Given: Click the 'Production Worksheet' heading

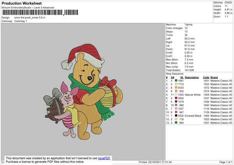Looking at the screenshot, I should 22,3.
